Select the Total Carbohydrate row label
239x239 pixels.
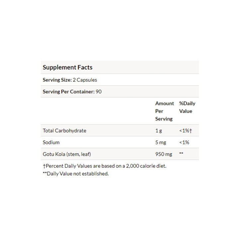(64, 131)
